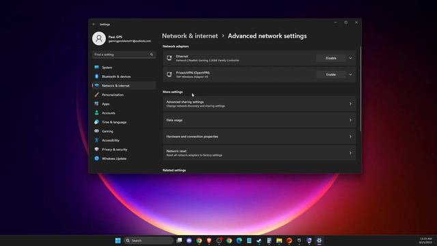Open the Apps settings category

(x=124, y=104)
